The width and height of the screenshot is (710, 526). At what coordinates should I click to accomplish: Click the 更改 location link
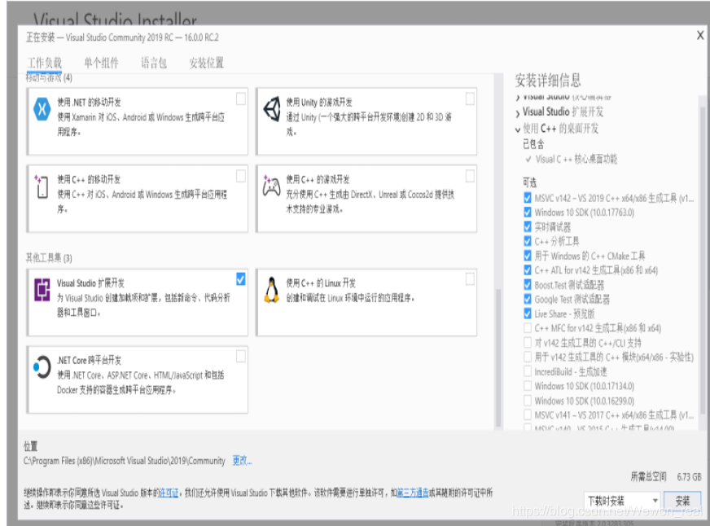pyautogui.click(x=242, y=461)
